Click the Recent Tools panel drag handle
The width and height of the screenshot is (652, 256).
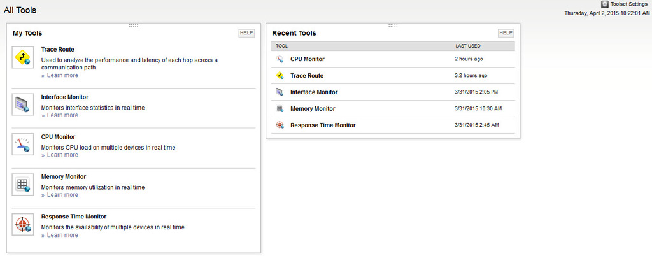[x=393, y=25]
